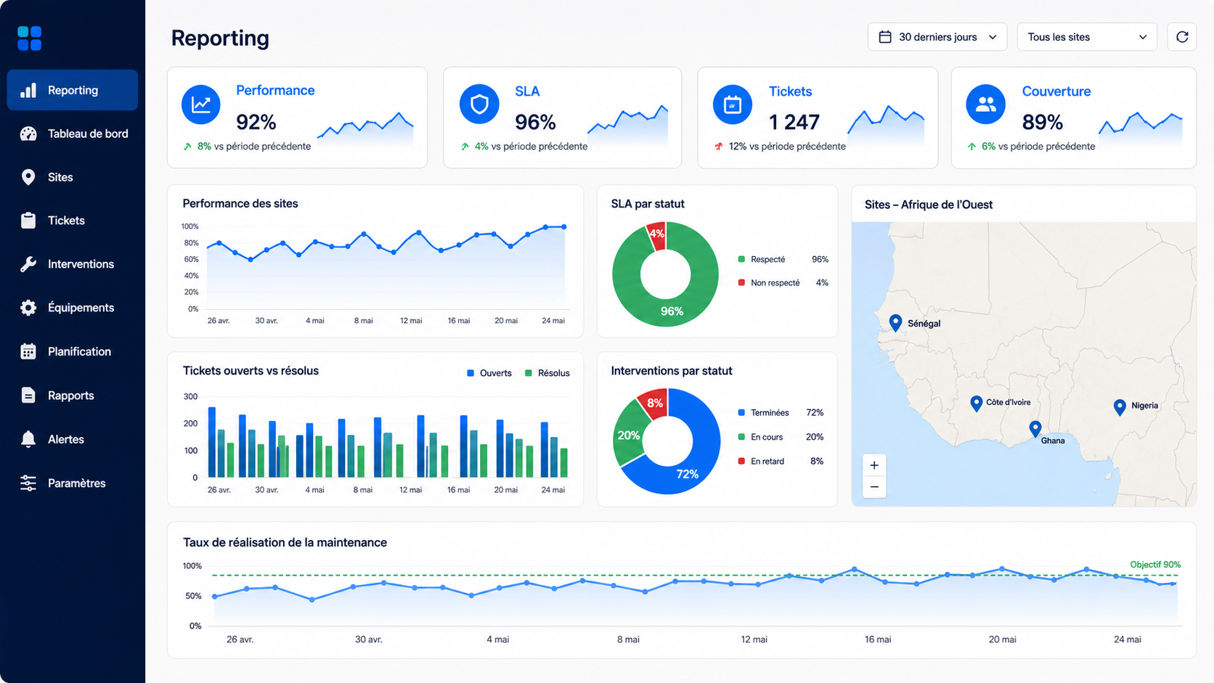Click the Rapports document icon

coord(28,396)
